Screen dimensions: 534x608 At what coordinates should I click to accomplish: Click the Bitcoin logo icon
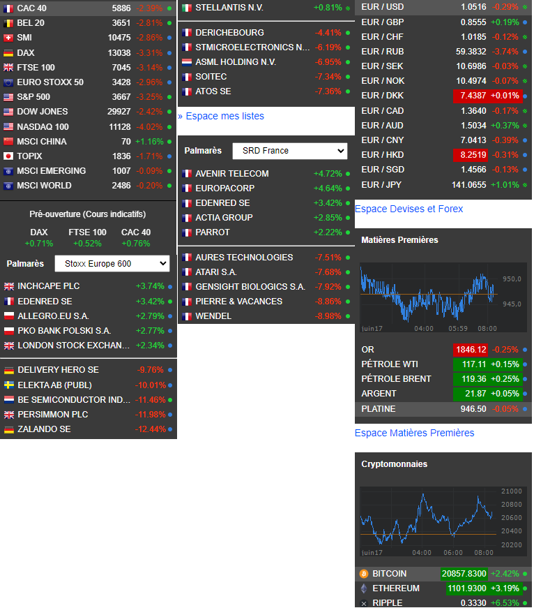pyautogui.click(x=364, y=574)
